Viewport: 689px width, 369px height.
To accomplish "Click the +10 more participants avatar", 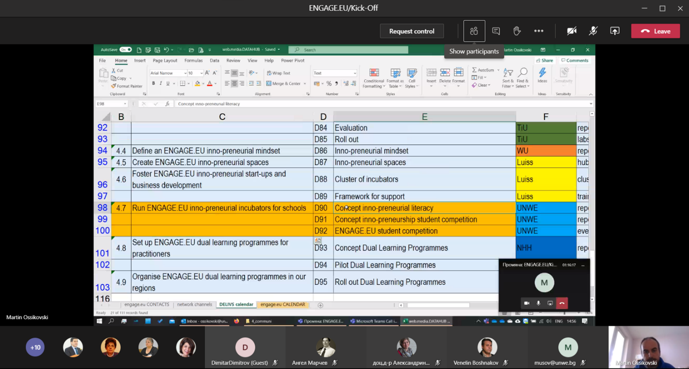I will click(x=35, y=348).
